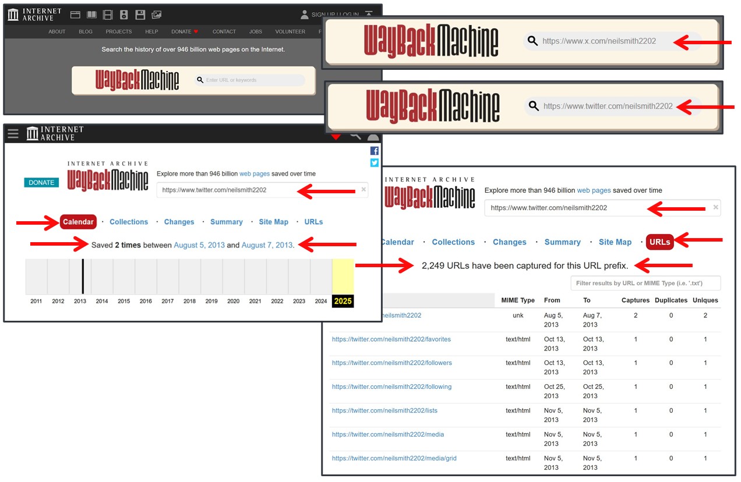This screenshot has width=741, height=482.
Task: Share via the Twitter icon
Action: (374, 163)
